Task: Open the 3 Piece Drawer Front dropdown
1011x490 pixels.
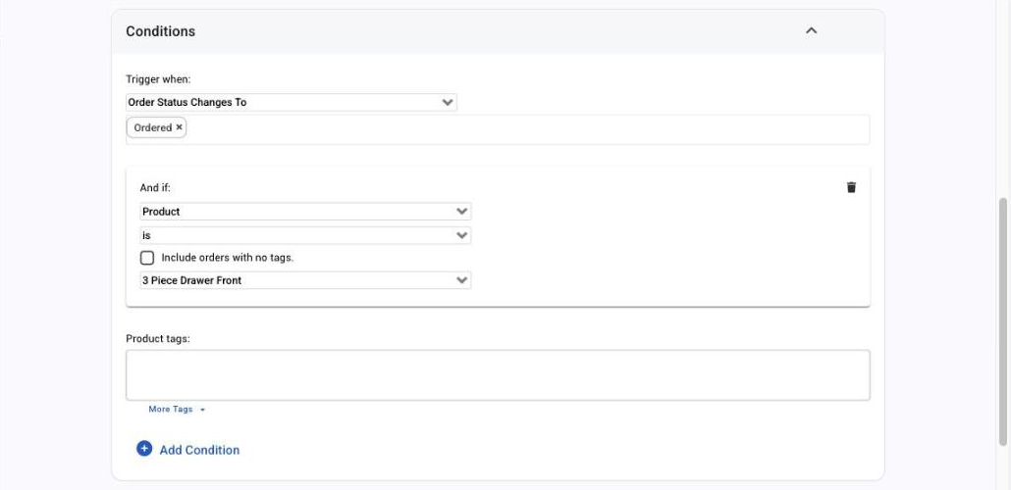Action: tap(305, 280)
